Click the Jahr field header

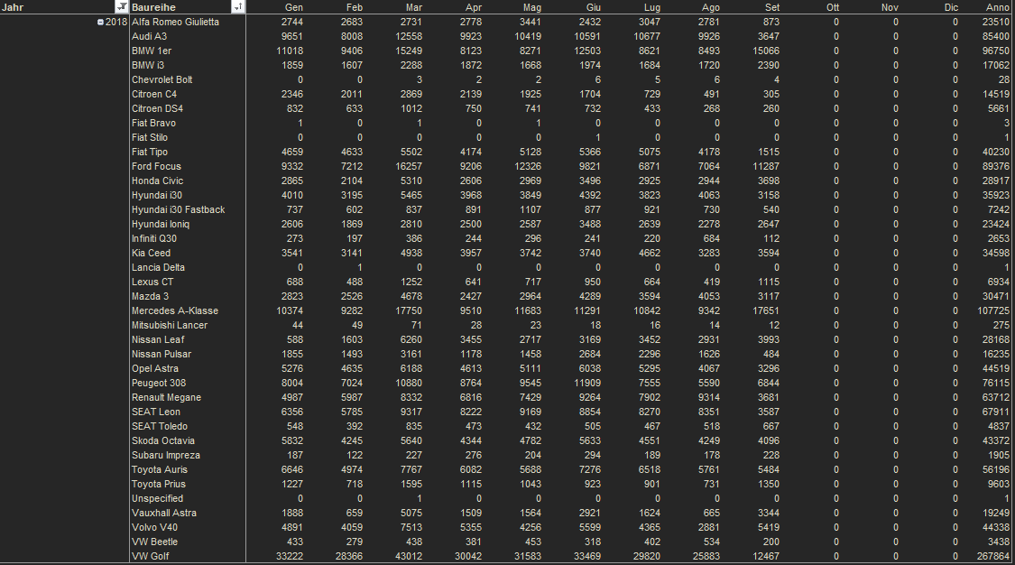54,7
